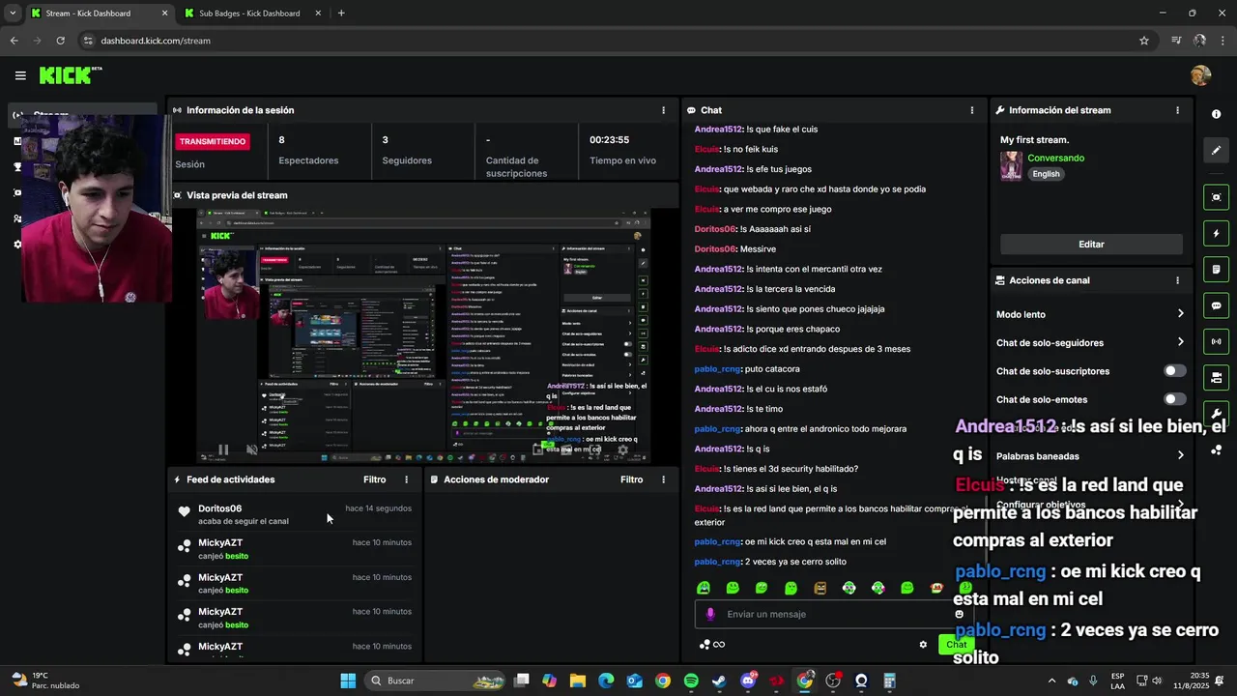The width and height of the screenshot is (1237, 696).
Task: Click the stream category cover thumbnail
Action: pyautogui.click(x=1011, y=165)
